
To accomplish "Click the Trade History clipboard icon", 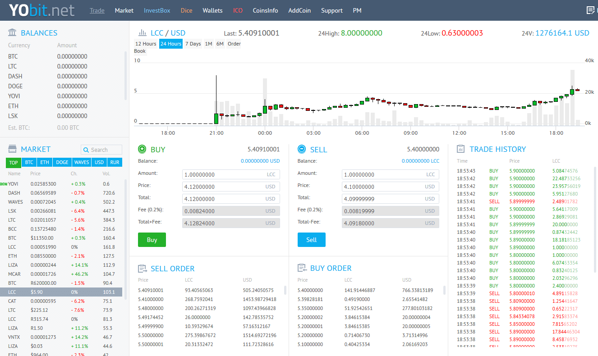I will [461, 149].
